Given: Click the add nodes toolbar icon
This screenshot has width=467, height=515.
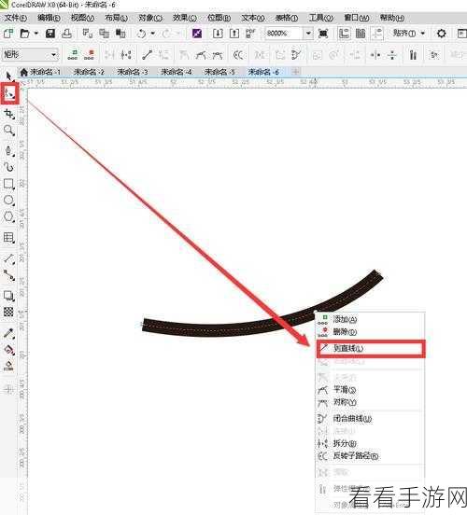Looking at the screenshot, I should click(x=73, y=54).
